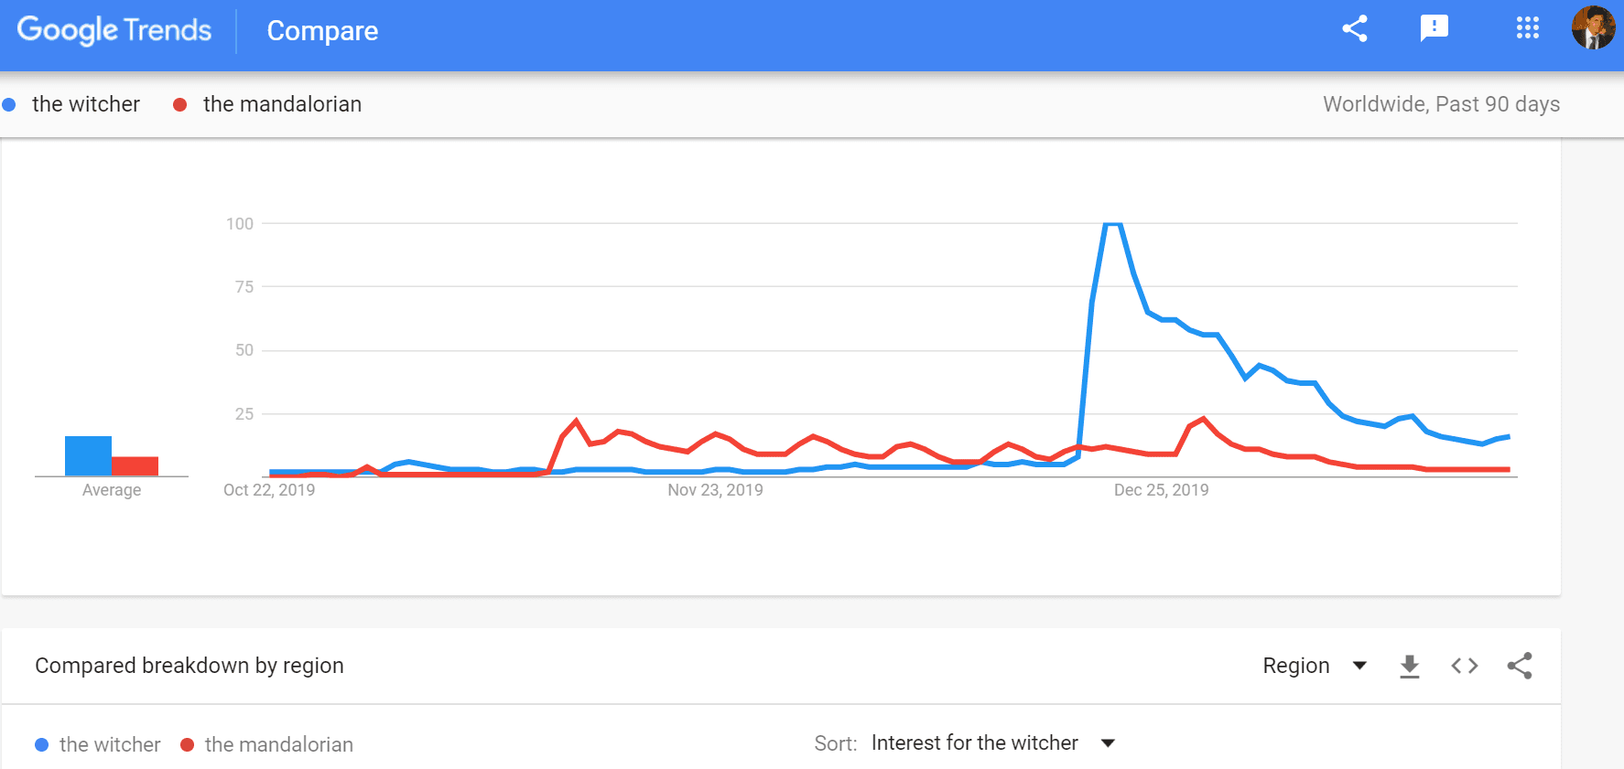The height and width of the screenshot is (769, 1624).
Task: Share the region breakdown card
Action: [1520, 666]
